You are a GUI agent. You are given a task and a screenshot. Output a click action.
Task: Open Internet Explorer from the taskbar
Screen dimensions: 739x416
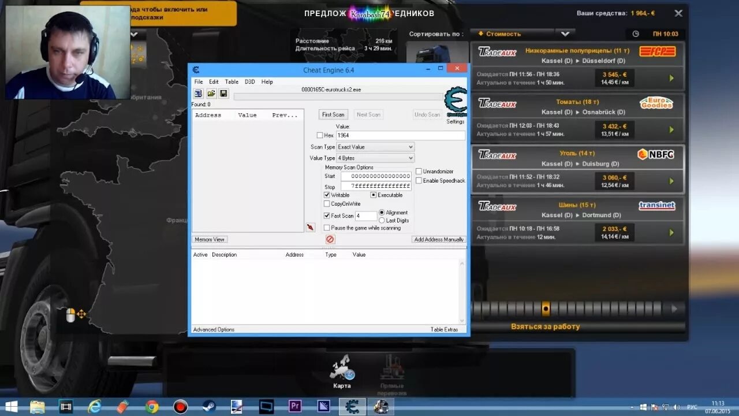pos(95,407)
